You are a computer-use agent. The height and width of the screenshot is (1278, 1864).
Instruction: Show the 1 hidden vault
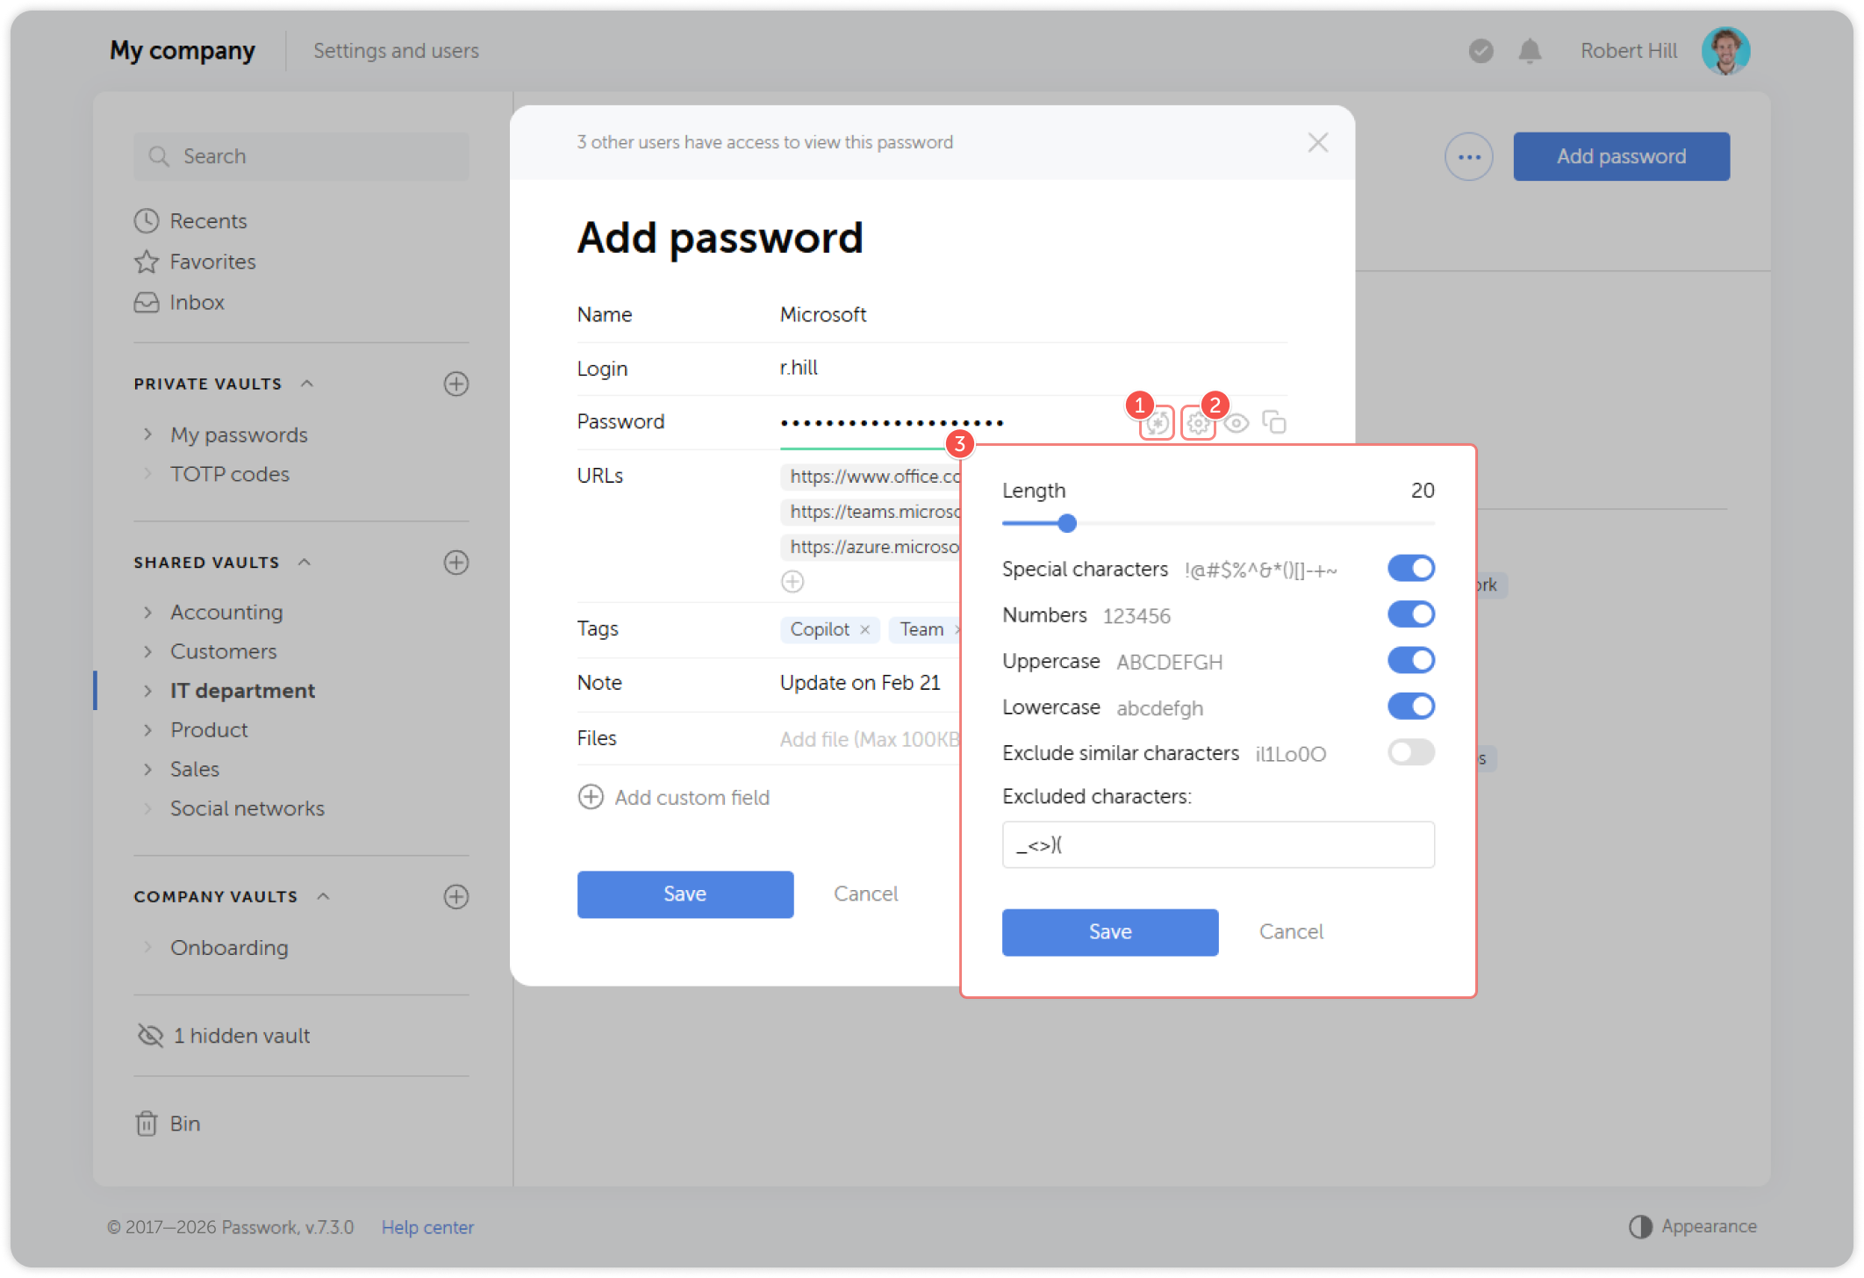tap(223, 1036)
